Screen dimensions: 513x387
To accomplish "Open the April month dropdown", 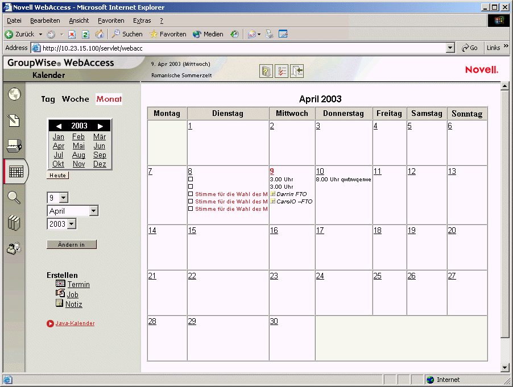I will point(94,211).
